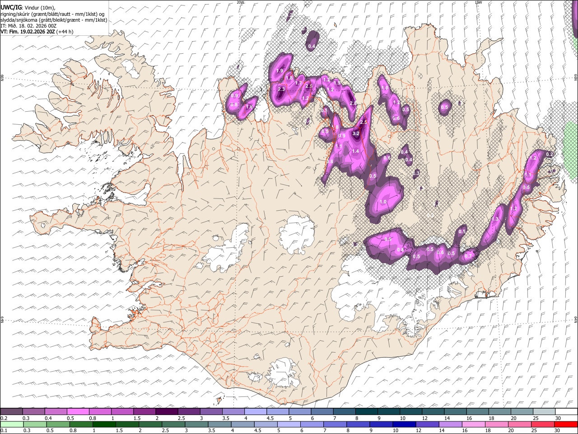
Task: Click the 0.2 value on the map's eastern coast
Action: point(550,154)
